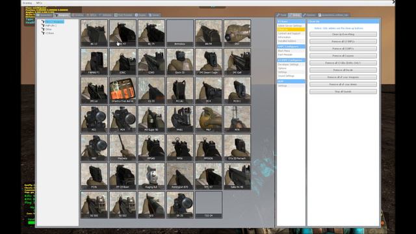Choose the AN-94 rifle icon
Viewport: 416px width, 234px height.
209,33
